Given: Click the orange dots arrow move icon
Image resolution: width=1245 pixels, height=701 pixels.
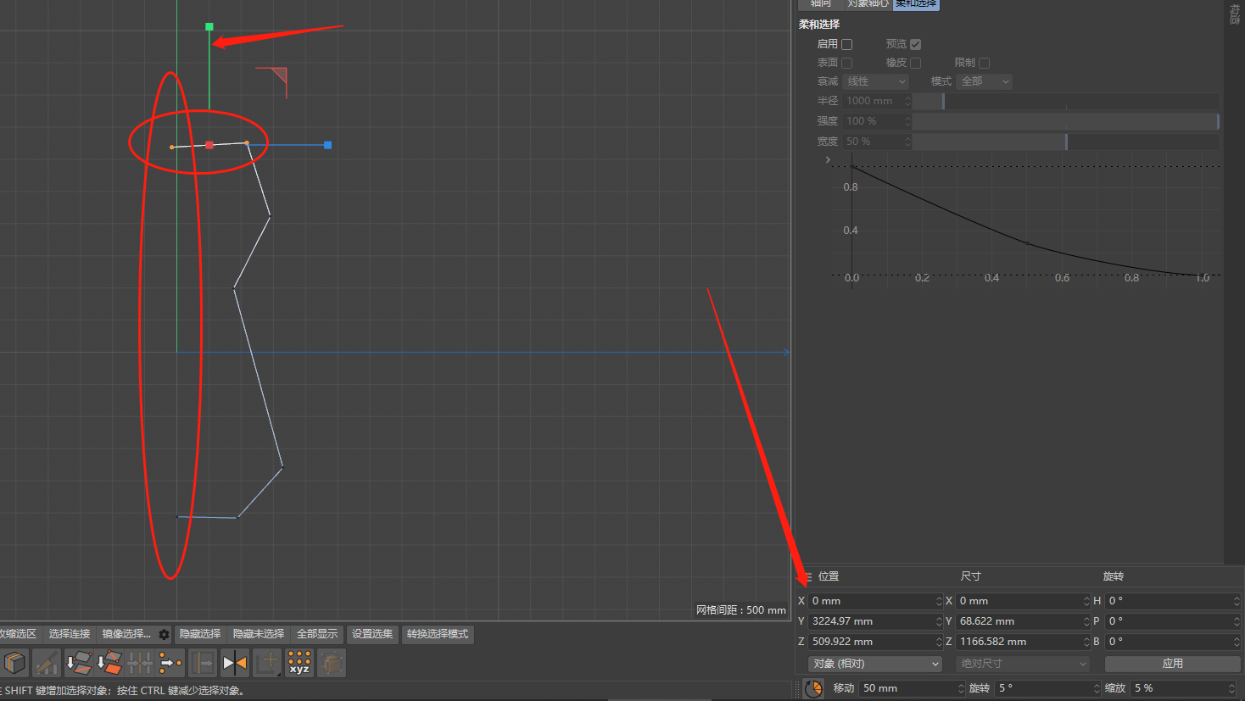Looking at the screenshot, I should tap(170, 663).
